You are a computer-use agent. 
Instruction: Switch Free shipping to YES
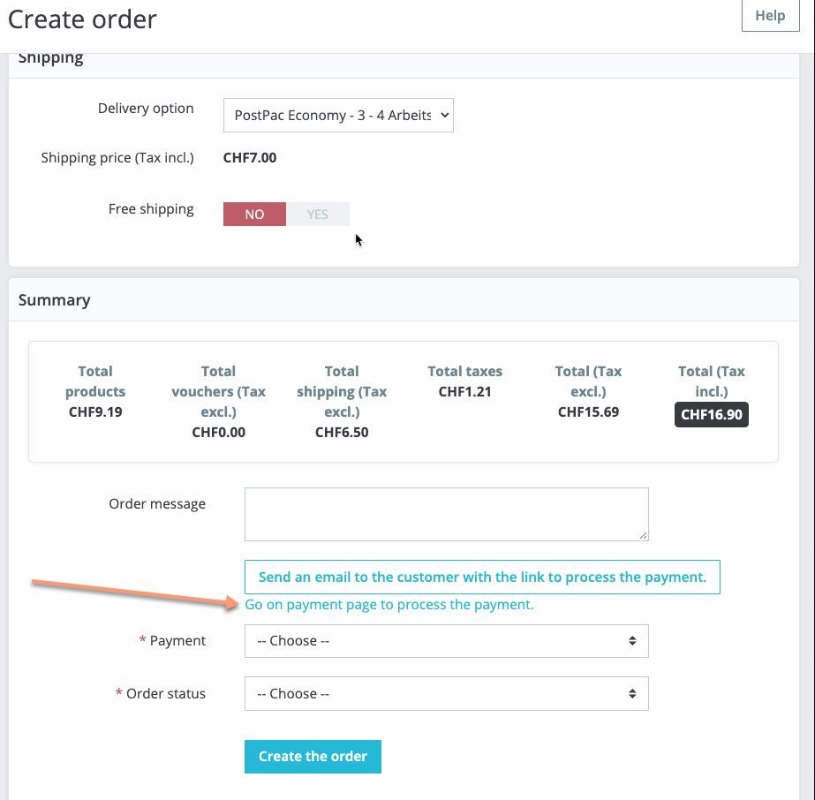(x=318, y=215)
